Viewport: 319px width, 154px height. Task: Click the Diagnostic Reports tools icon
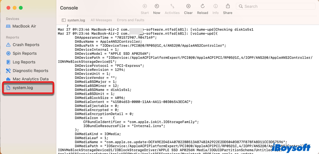(x=8, y=71)
